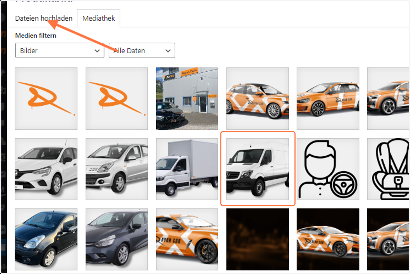Expand the Alle Daten date filter
Image resolution: width=410 pixels, height=274 pixels.
142,51
